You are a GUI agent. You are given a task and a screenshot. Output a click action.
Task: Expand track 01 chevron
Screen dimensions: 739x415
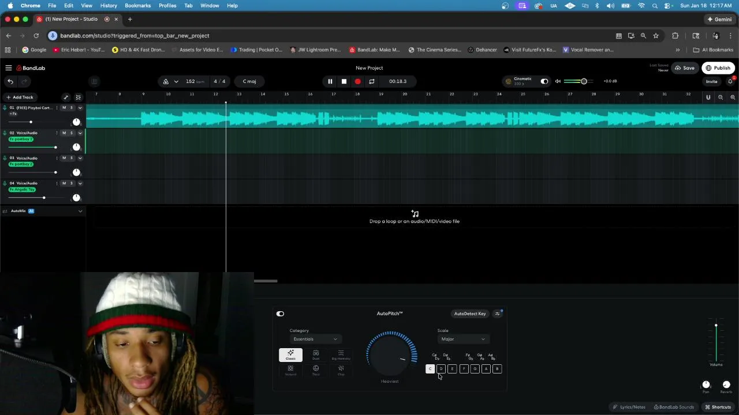click(80, 108)
